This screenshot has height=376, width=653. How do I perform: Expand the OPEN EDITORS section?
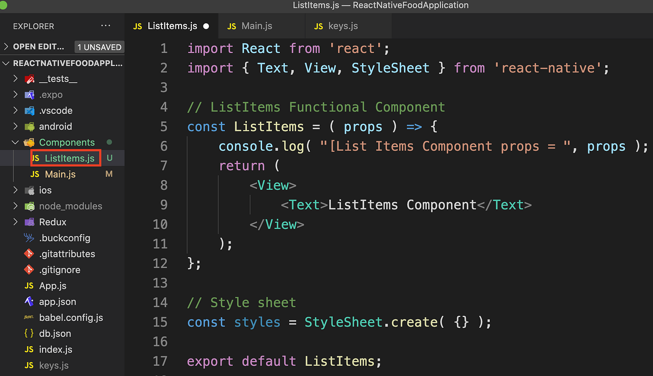pyautogui.click(x=7, y=47)
